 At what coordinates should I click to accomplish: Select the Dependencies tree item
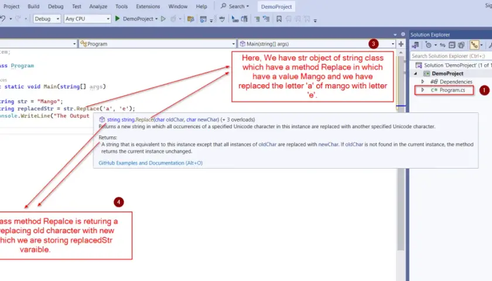tap(456, 81)
